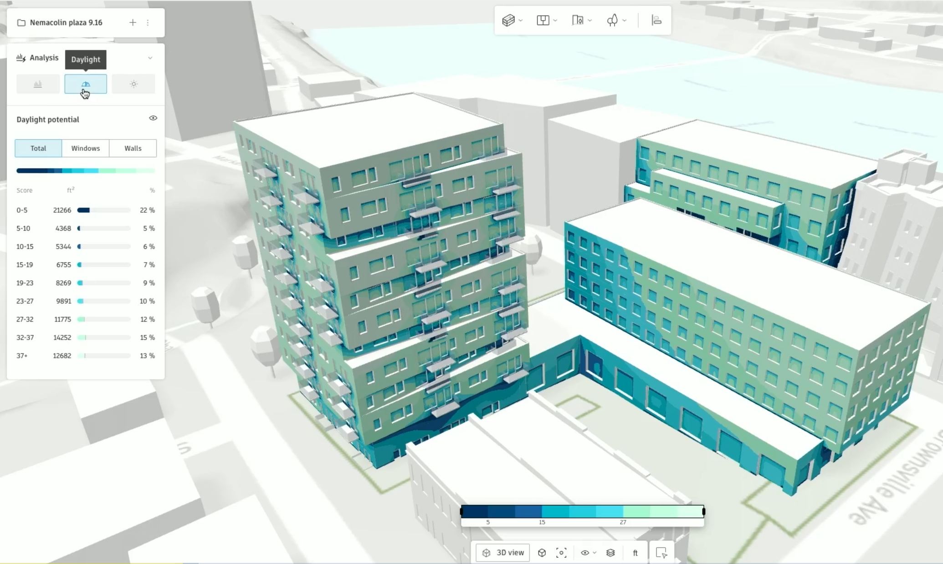Screen dimensions: 943x564
Task: Click the zoom-to-fit frame icon
Action: (x=561, y=553)
